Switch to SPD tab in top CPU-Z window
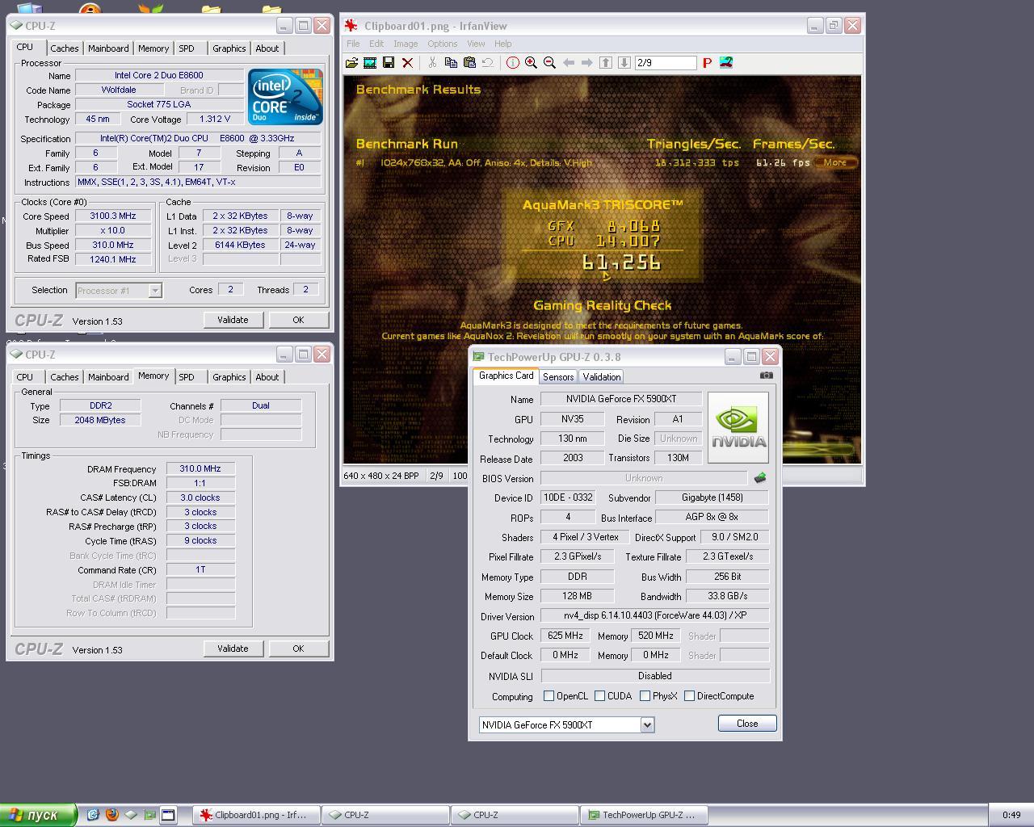The width and height of the screenshot is (1034, 827). click(x=187, y=48)
